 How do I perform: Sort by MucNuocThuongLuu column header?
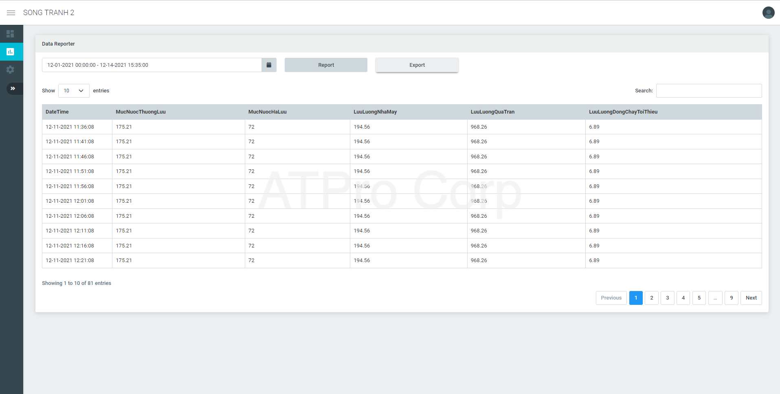pos(141,112)
